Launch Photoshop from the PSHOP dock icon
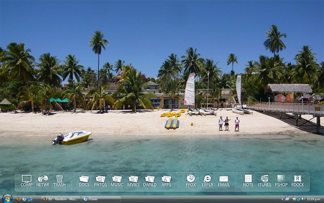Screen dimensions: 324x203 281,179
